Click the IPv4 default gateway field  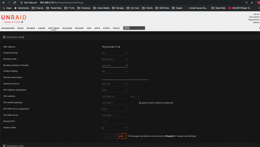coord(115,103)
